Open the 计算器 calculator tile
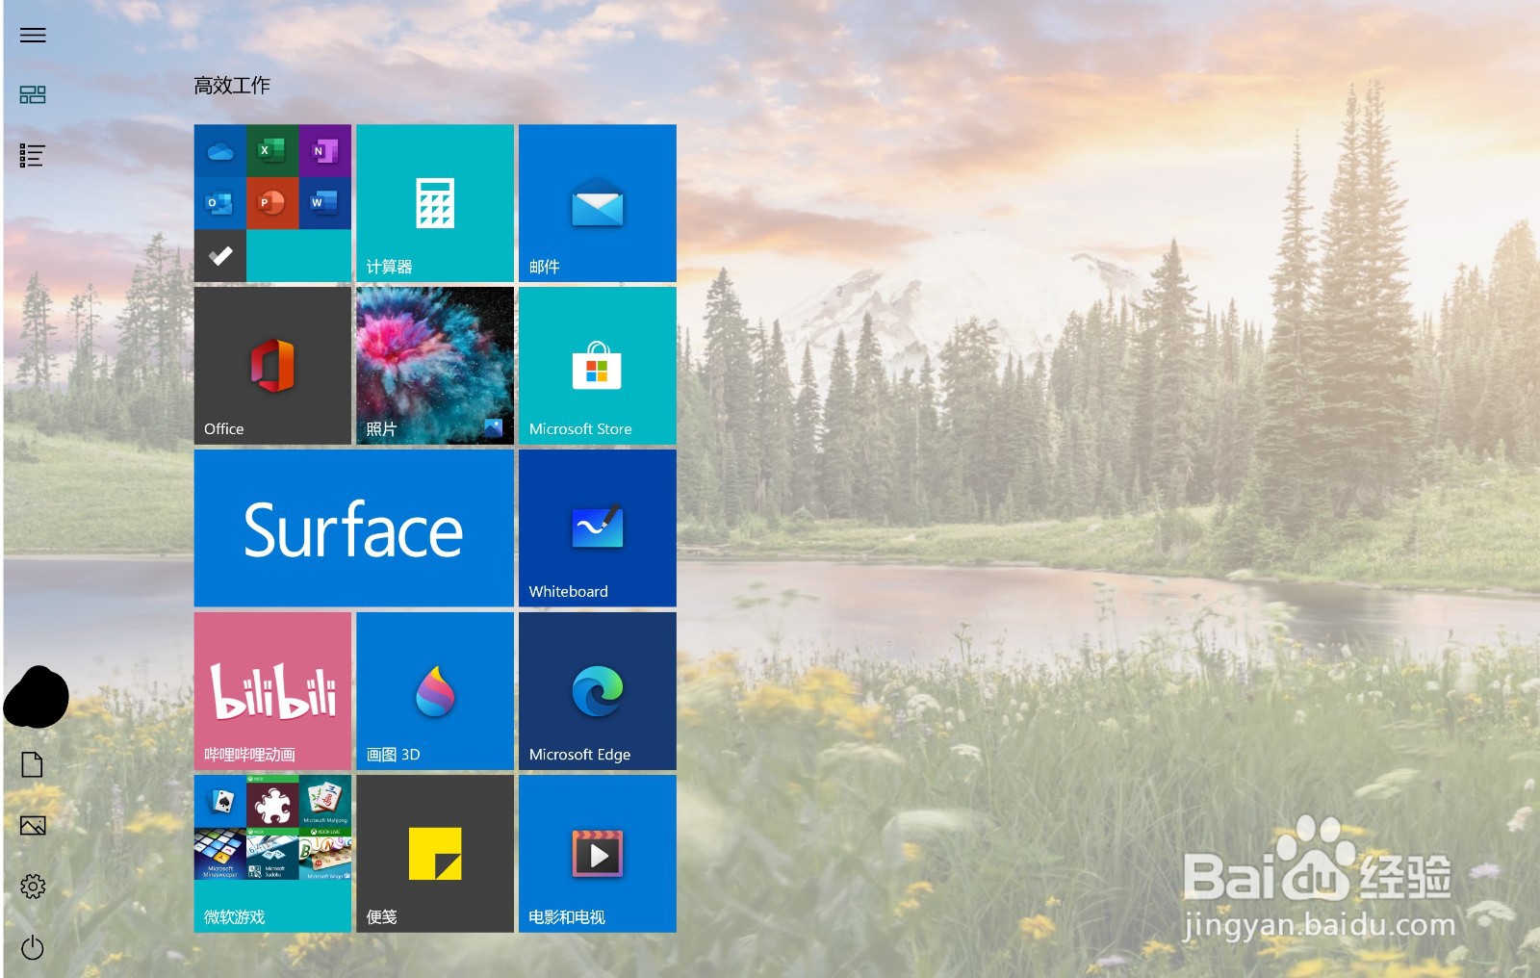The width and height of the screenshot is (1540, 978). pyautogui.click(x=435, y=203)
